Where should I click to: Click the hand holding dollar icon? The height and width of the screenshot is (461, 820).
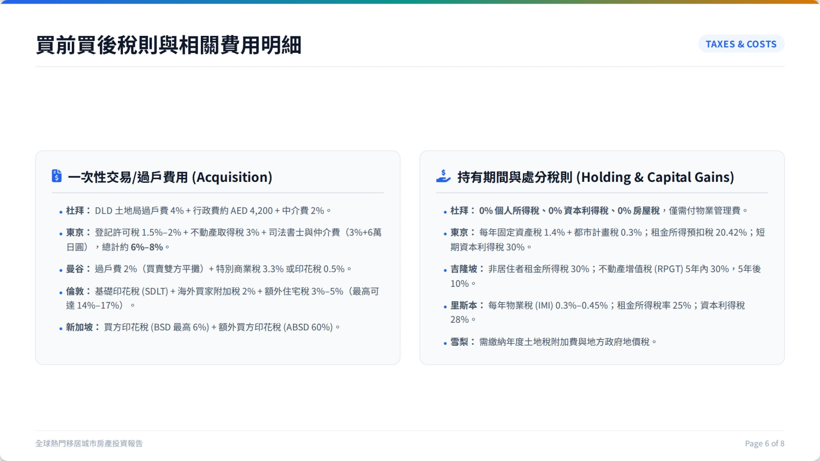(443, 176)
